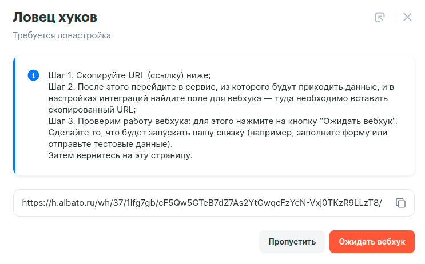The height and width of the screenshot is (264, 425).
Task: Click the line starting with настройках интеграций
Action: click(218, 98)
